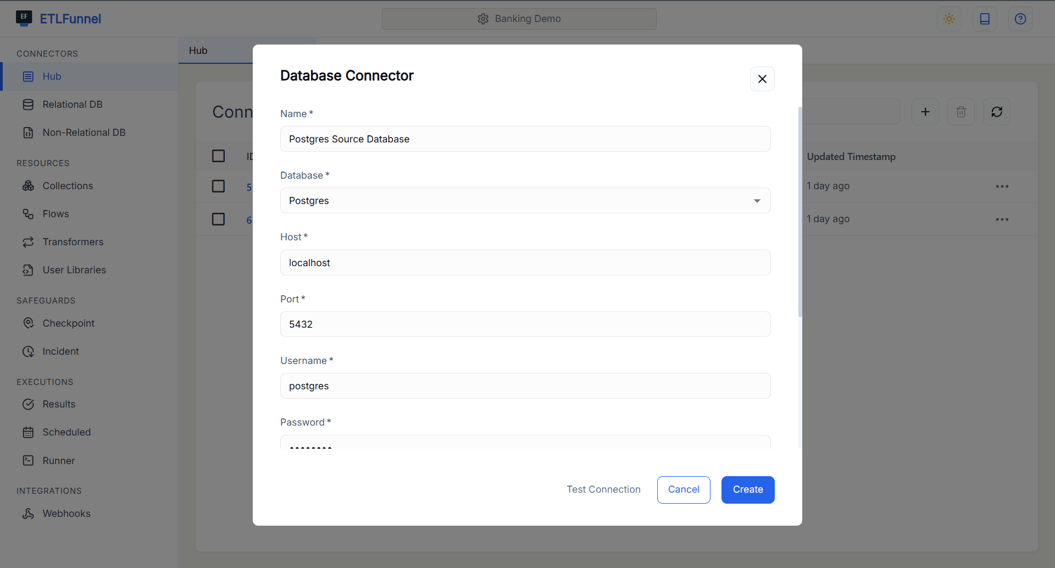Select Relational DB in the sidebar

pos(72,104)
